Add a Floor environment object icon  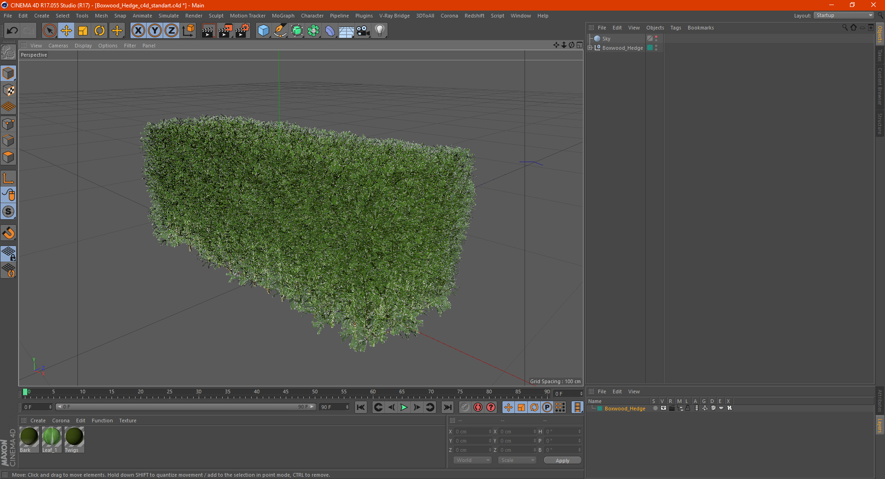[347, 31]
